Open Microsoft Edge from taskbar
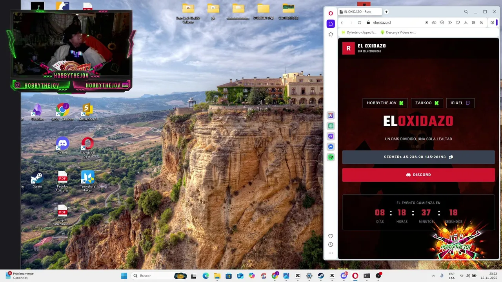 (x=206, y=276)
